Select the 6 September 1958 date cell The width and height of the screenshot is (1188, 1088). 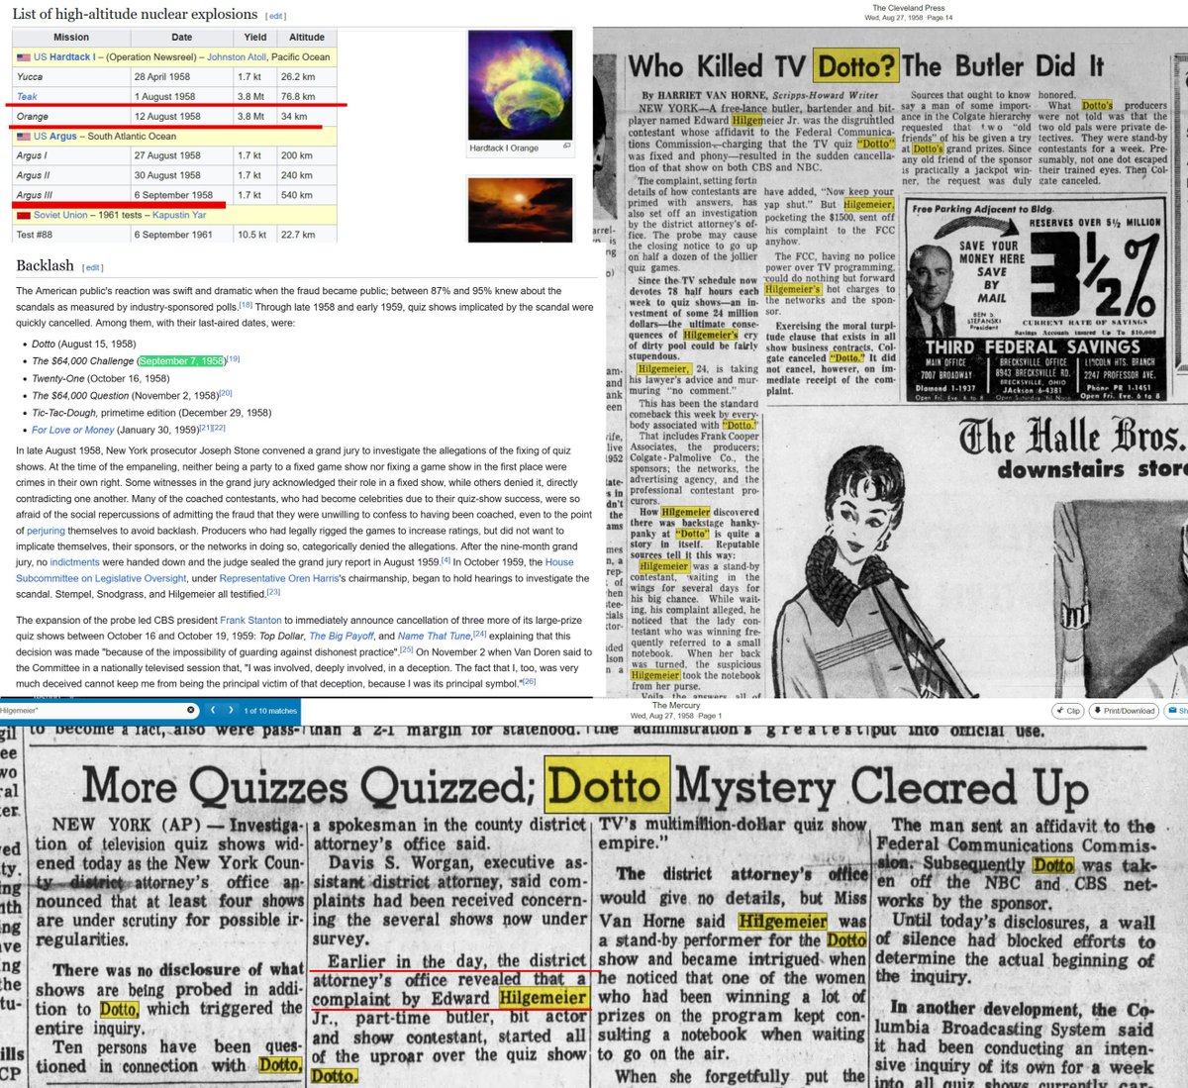point(182,195)
